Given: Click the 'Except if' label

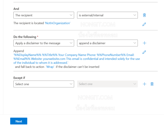Looking at the screenshot, I should (19, 78).
